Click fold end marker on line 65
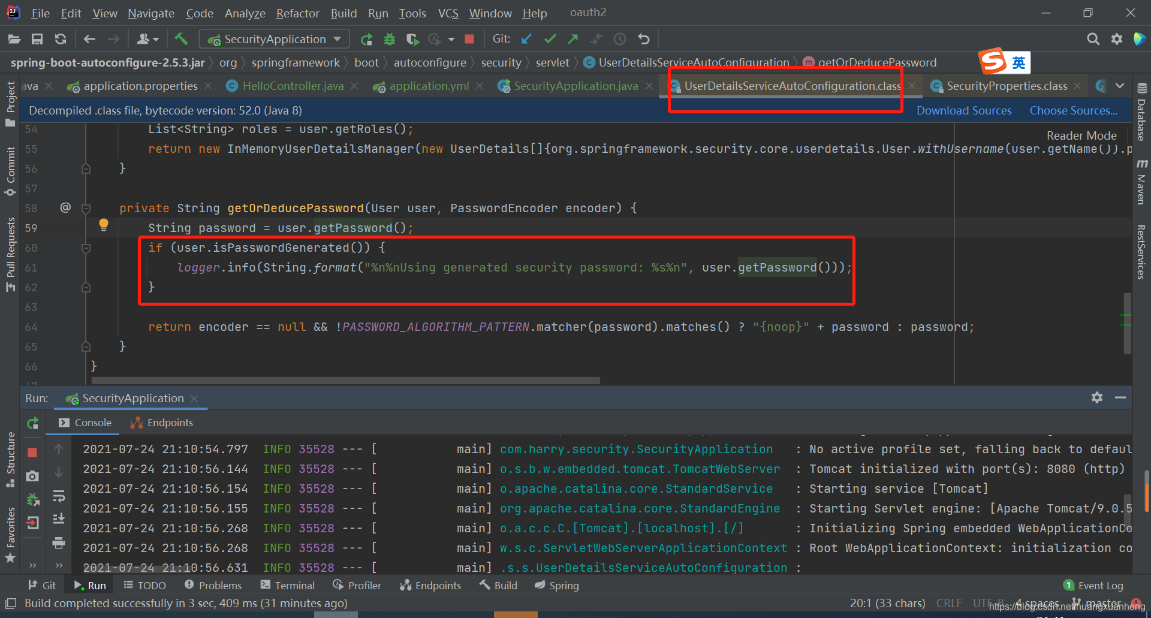This screenshot has width=1151, height=618. tap(86, 347)
